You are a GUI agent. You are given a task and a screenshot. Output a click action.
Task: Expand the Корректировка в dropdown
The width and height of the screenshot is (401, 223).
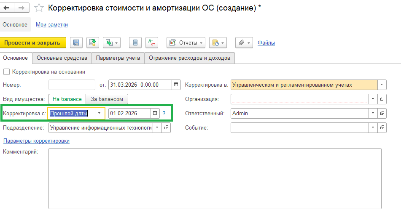[x=382, y=85]
